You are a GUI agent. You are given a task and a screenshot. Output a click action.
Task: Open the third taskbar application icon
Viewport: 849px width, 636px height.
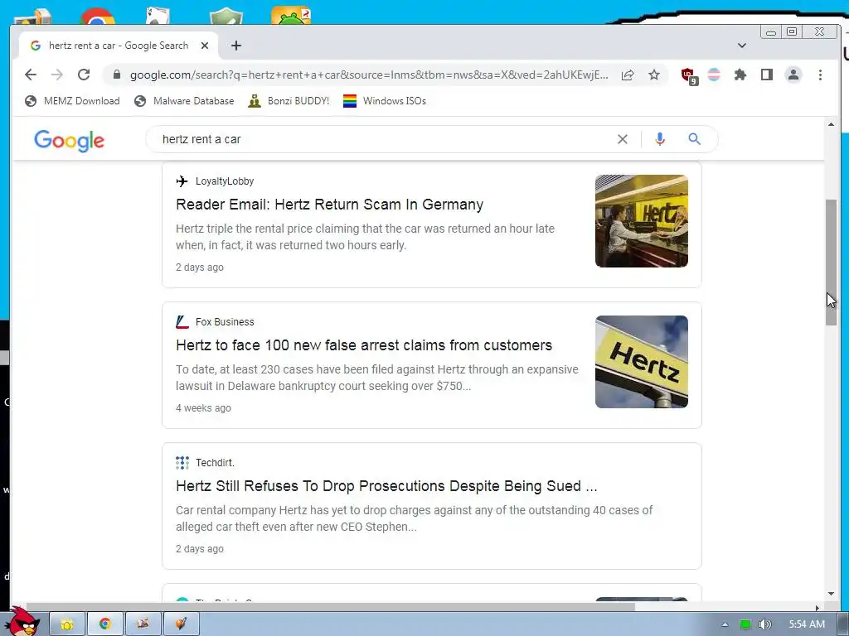pos(143,624)
